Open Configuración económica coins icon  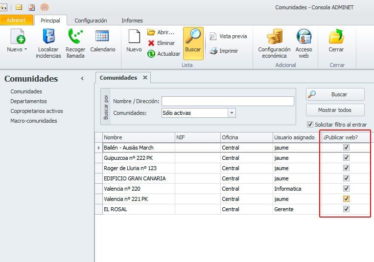[274, 37]
